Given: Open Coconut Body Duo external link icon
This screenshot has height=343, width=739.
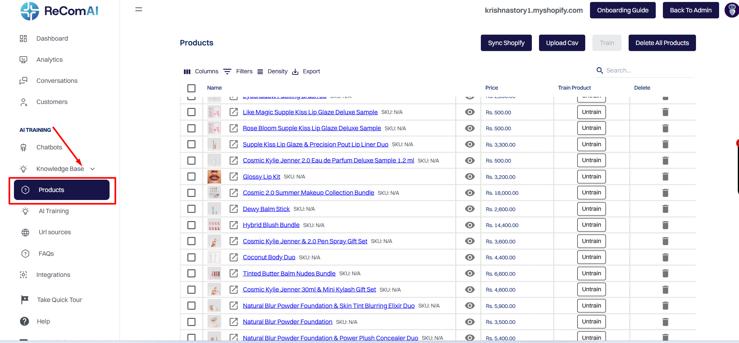Looking at the screenshot, I should [234, 257].
